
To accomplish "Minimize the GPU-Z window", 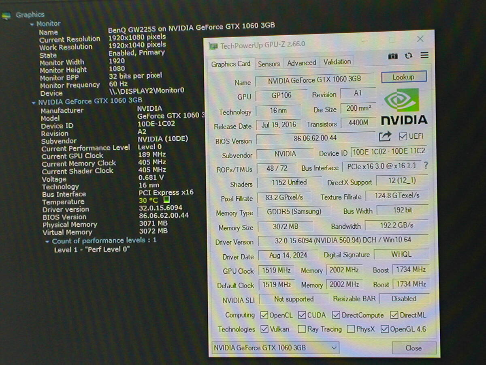I will 365,41.
